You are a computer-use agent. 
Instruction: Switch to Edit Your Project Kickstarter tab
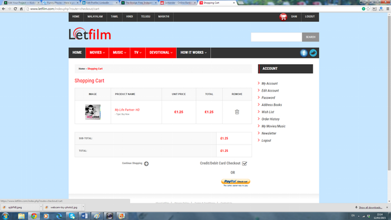point(22,3)
